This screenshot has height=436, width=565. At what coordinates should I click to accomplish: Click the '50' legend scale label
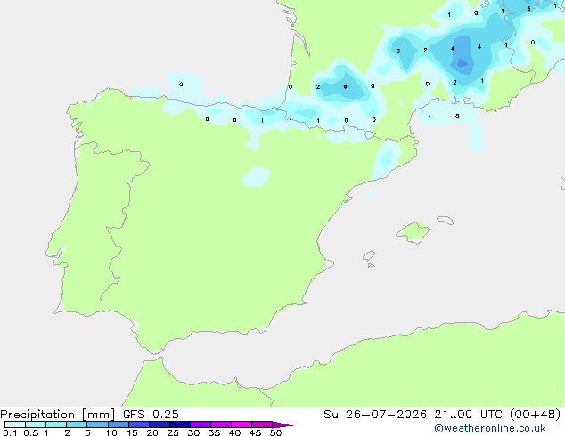pyautogui.click(x=275, y=432)
